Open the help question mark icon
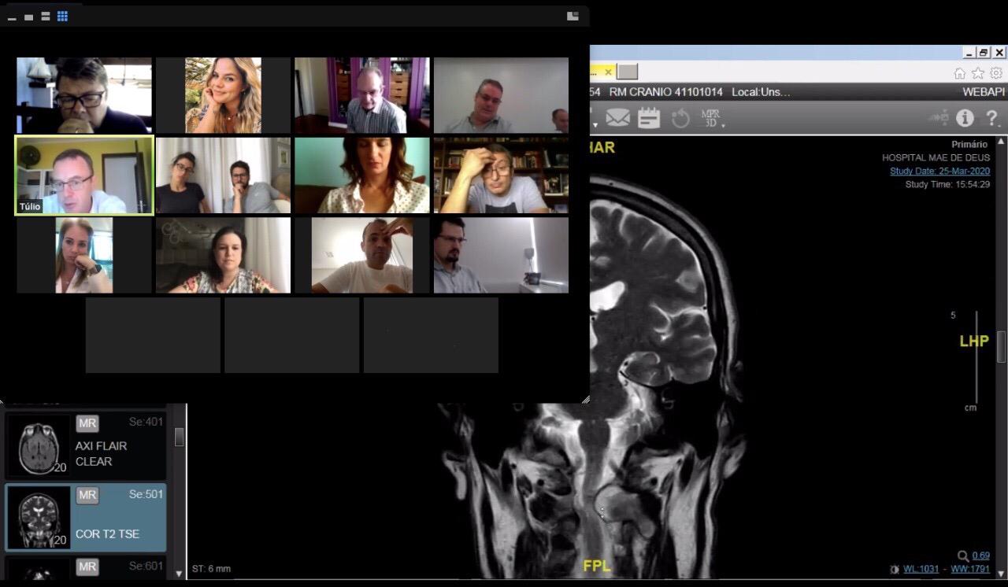Viewport: 1008px width, 587px height. (992, 118)
